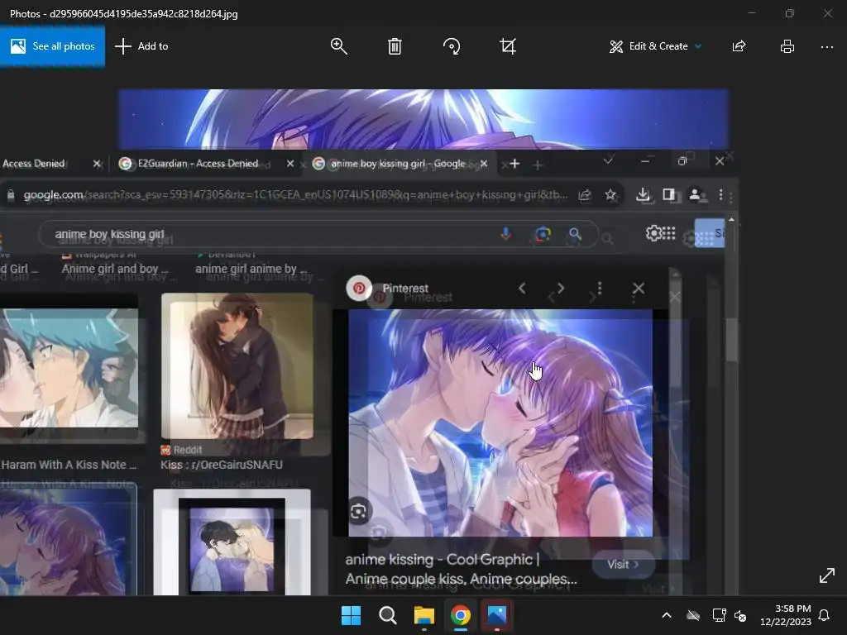
Task: Print the photo using the printer icon
Action: (787, 46)
